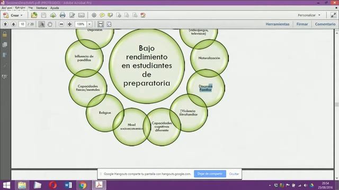Click the vertical scrollbar down arrow
This screenshot has height=190, width=339.
tap(337, 178)
